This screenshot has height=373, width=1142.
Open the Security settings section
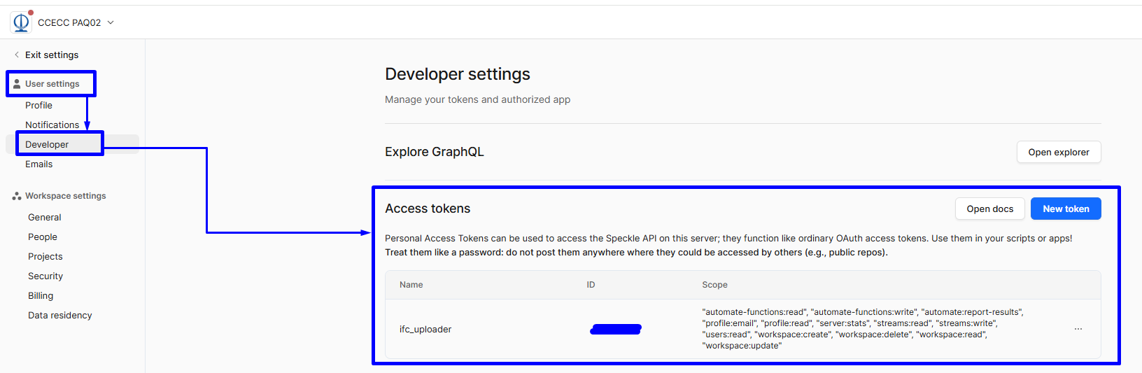tap(45, 276)
